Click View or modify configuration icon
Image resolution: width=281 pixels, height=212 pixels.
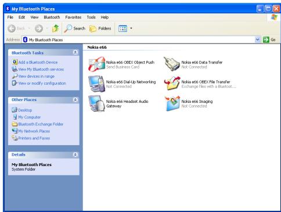tap(15, 83)
